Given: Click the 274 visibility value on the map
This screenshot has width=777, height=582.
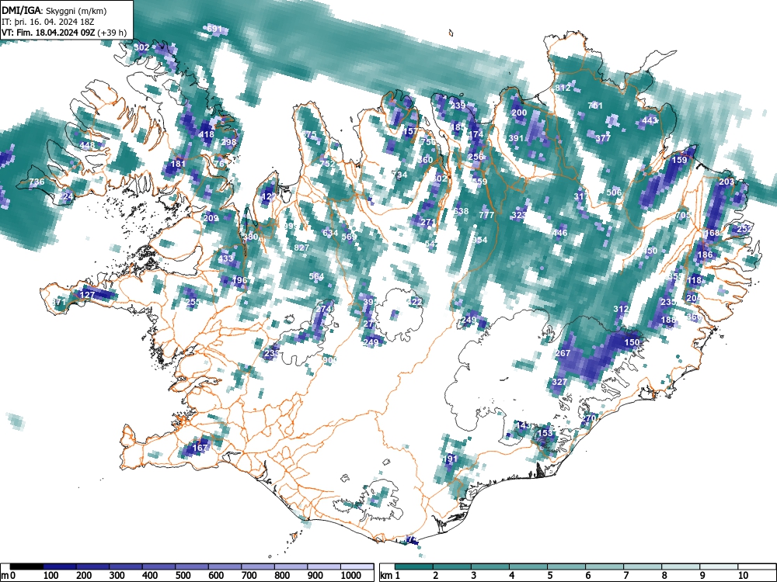Looking at the screenshot, I should tap(323, 309).
